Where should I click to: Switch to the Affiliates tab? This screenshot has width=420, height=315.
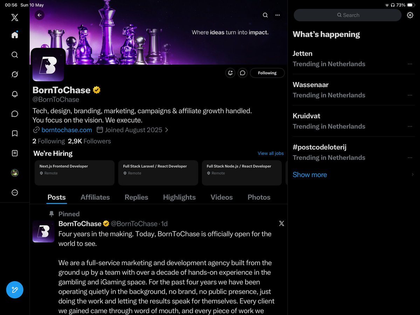pyautogui.click(x=95, y=197)
